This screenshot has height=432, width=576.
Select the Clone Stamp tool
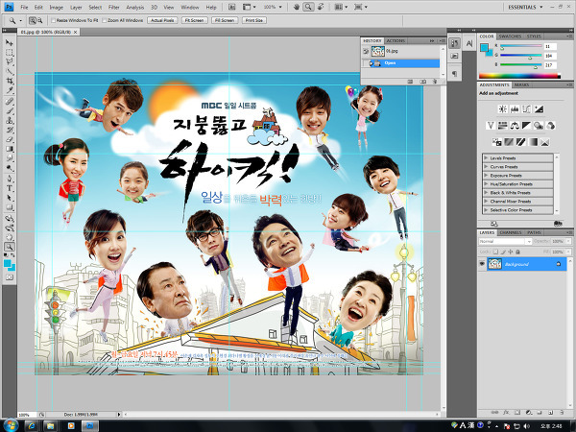10,121
